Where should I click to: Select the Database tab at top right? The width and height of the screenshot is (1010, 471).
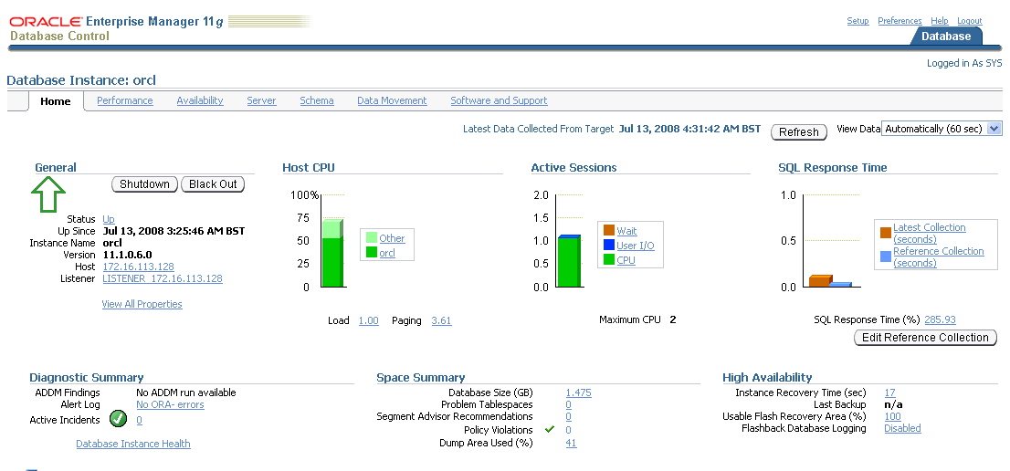(945, 36)
